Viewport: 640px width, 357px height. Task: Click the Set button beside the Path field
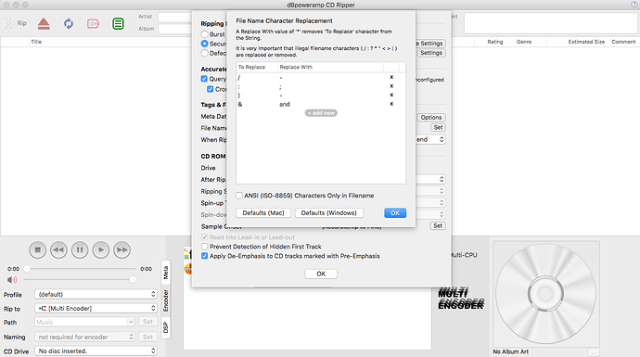click(x=147, y=322)
